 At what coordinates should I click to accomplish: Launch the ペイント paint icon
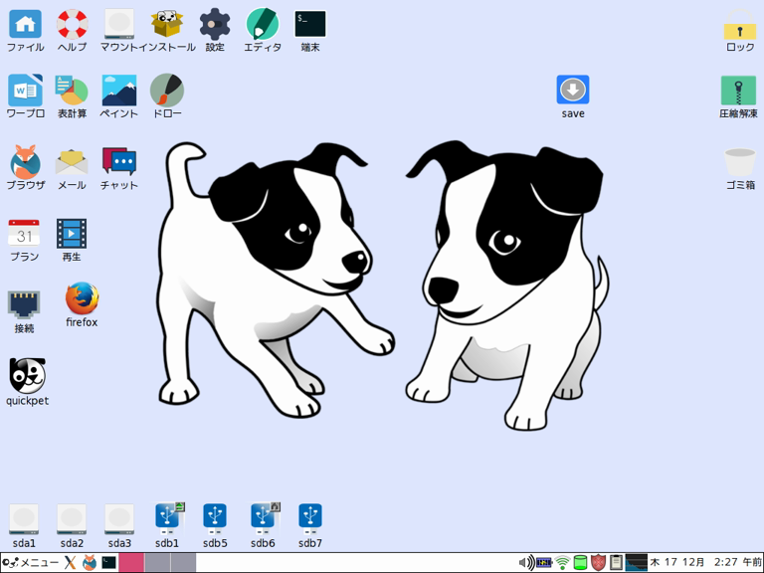tap(119, 91)
